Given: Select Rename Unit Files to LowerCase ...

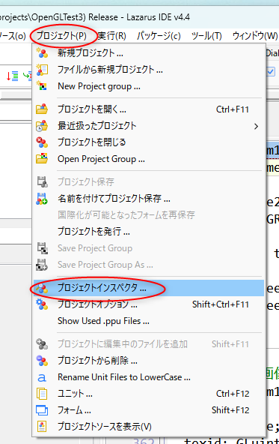Looking at the screenshot, I should [149, 377].
